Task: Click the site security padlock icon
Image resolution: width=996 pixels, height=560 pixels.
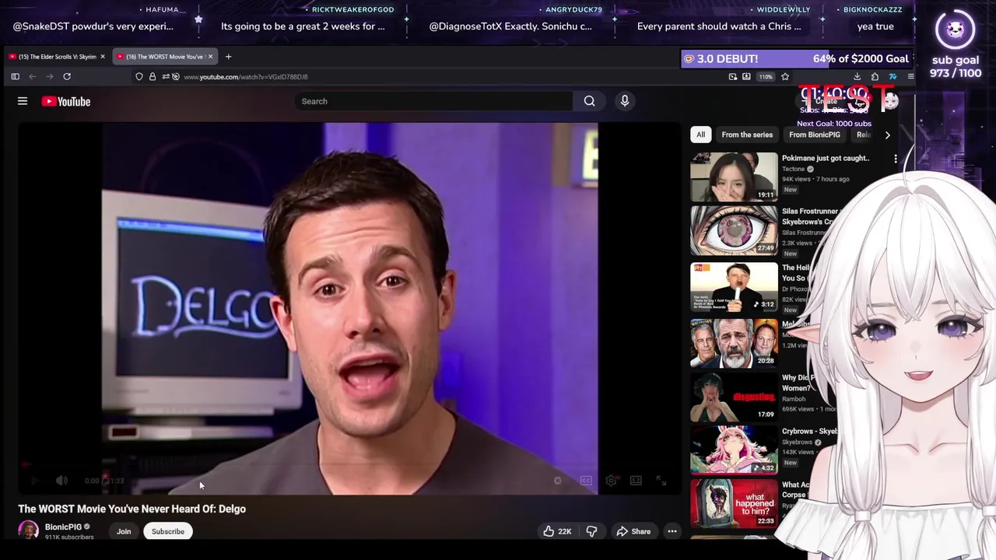Action: (x=153, y=76)
